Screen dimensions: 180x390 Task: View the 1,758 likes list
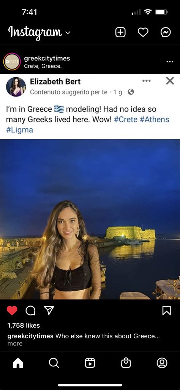(x=24, y=325)
